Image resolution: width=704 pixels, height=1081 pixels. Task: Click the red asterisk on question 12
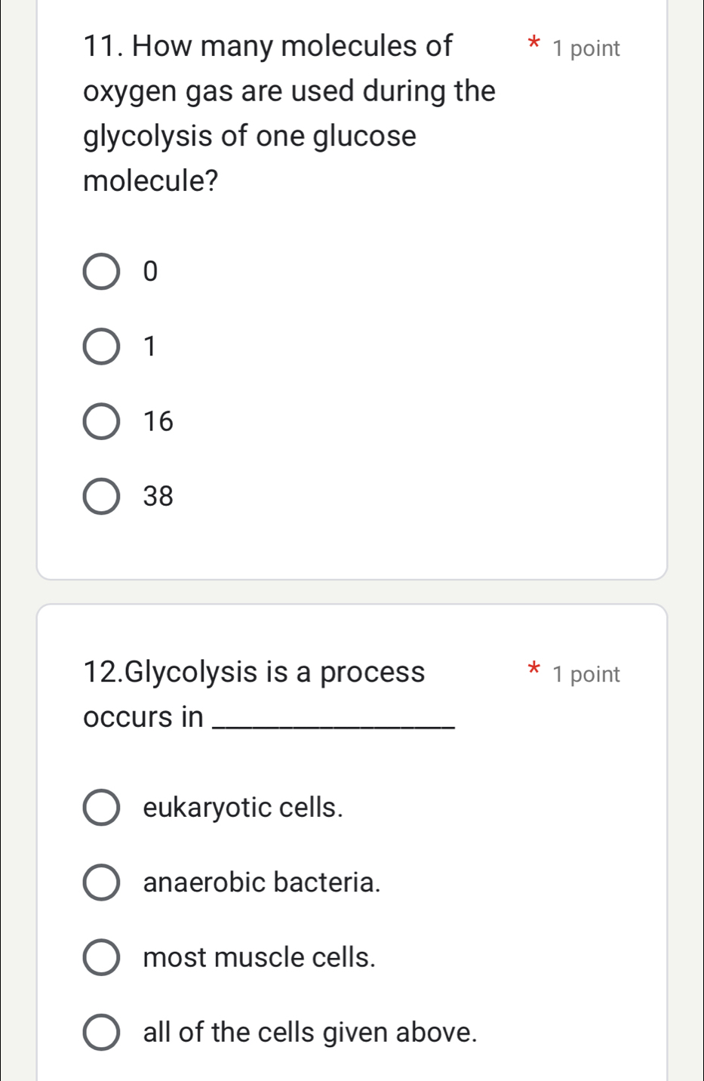click(533, 669)
